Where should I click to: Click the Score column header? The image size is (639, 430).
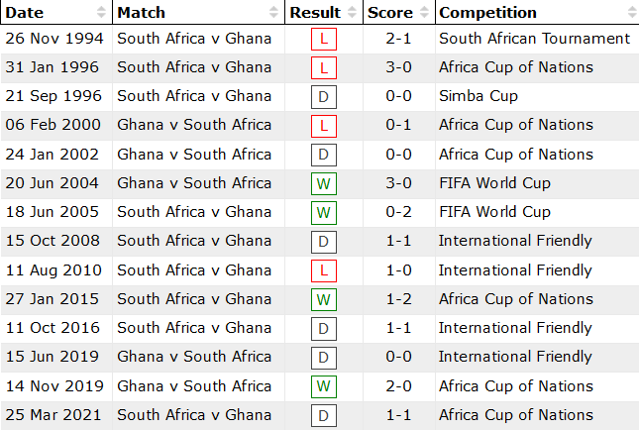coord(389,13)
